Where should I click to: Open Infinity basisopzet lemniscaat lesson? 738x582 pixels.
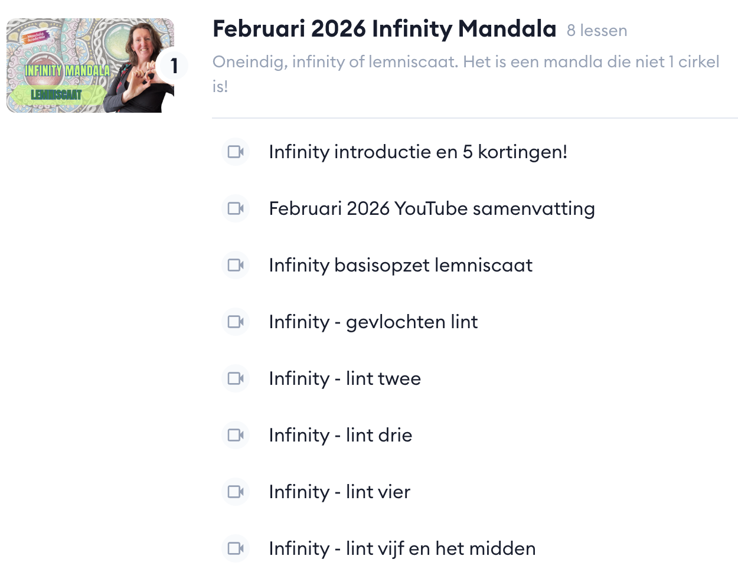pos(400,265)
